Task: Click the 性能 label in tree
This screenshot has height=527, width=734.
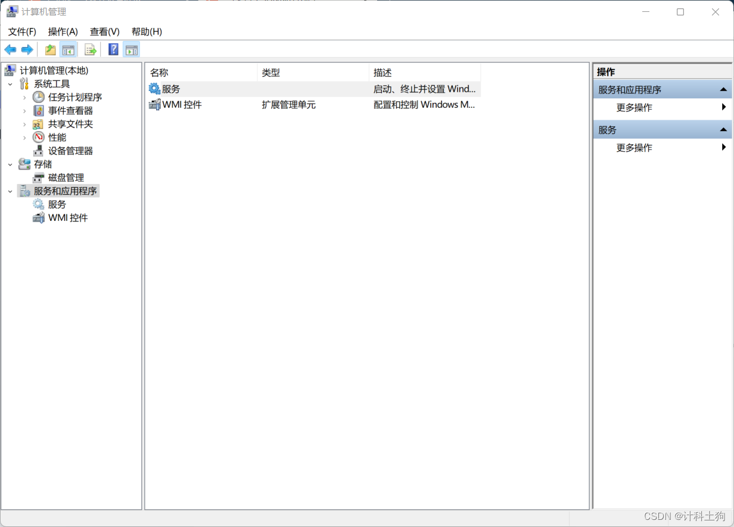Action: (x=57, y=138)
